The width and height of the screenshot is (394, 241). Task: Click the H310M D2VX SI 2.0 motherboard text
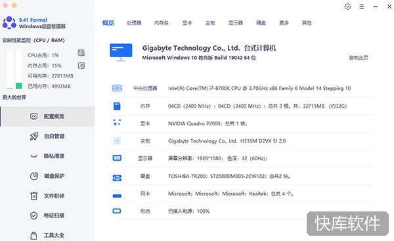(x=227, y=141)
